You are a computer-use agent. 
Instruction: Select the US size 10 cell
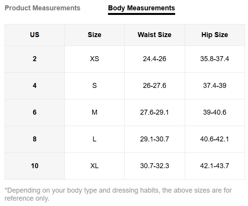tap(35, 166)
